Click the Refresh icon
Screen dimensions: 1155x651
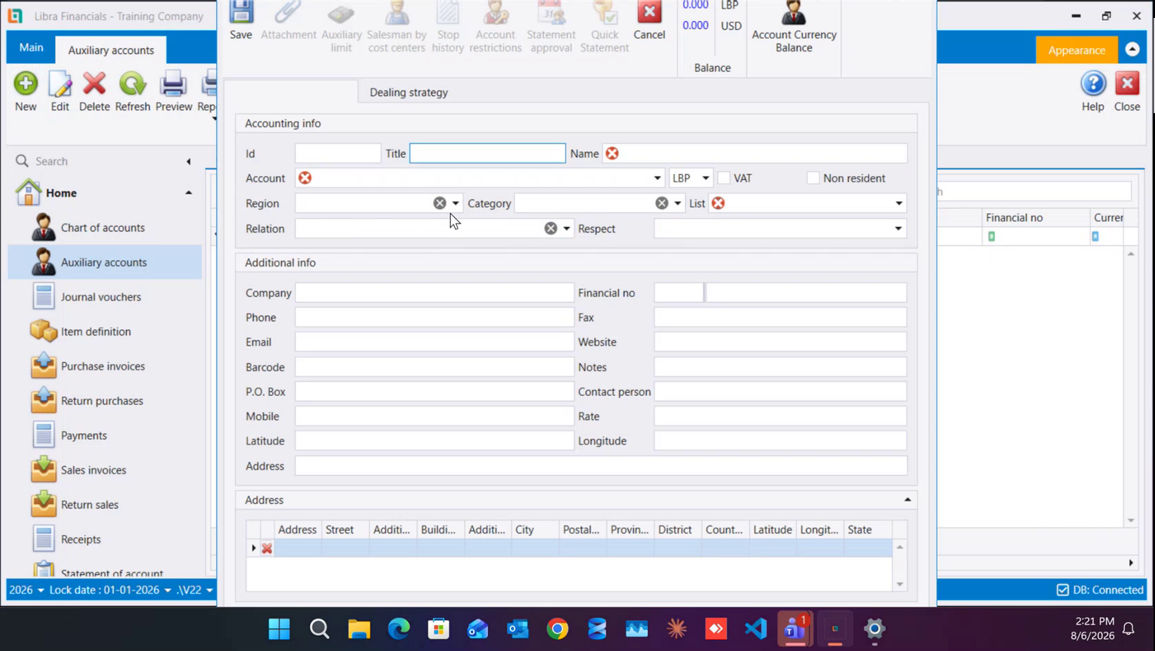132,84
